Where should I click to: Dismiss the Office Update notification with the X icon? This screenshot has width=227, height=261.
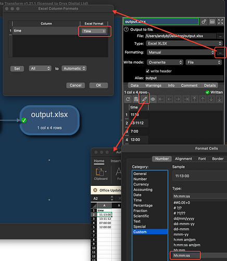95,190
